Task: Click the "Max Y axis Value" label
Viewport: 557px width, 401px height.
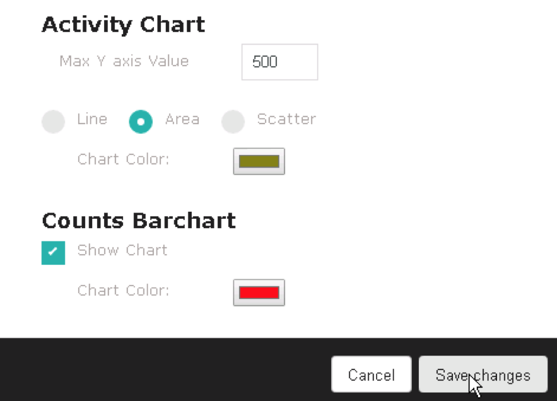Action: [x=124, y=61]
